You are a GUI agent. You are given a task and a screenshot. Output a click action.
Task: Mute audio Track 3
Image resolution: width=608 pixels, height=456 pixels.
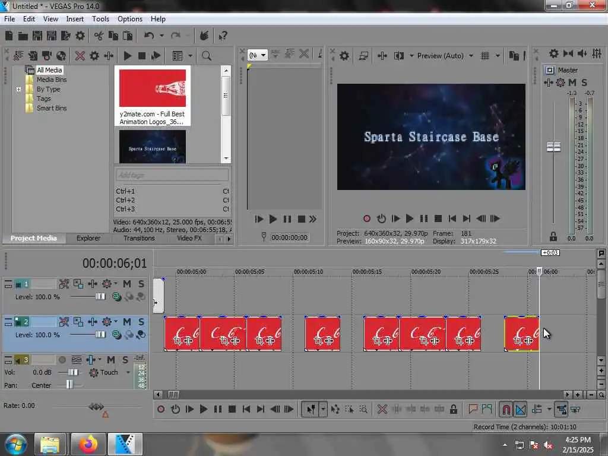(111, 360)
